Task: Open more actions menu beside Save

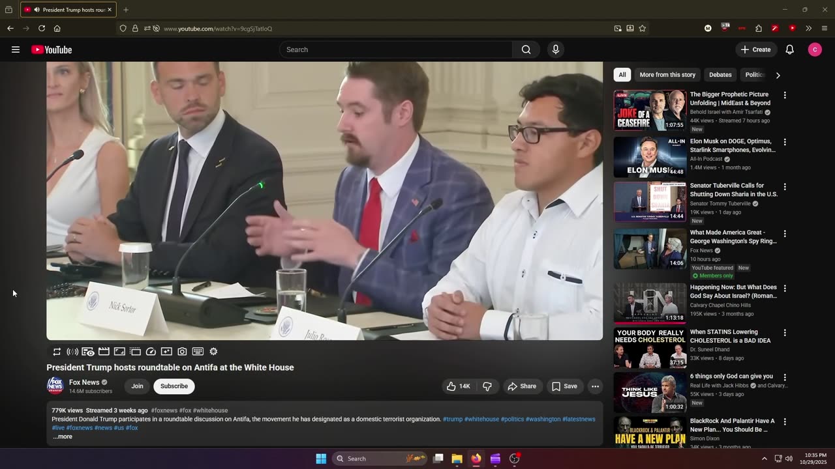Action: [595, 386]
